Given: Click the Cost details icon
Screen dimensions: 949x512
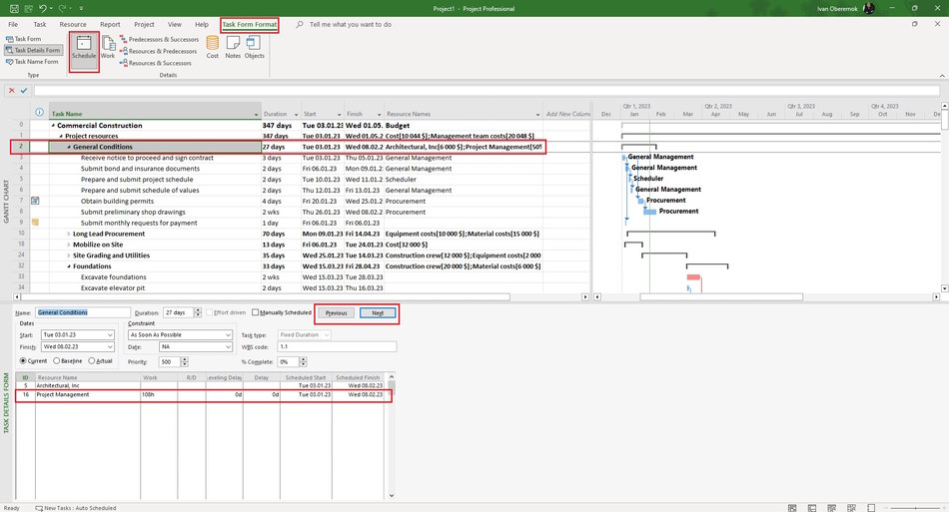Looking at the screenshot, I should pyautogui.click(x=213, y=47).
